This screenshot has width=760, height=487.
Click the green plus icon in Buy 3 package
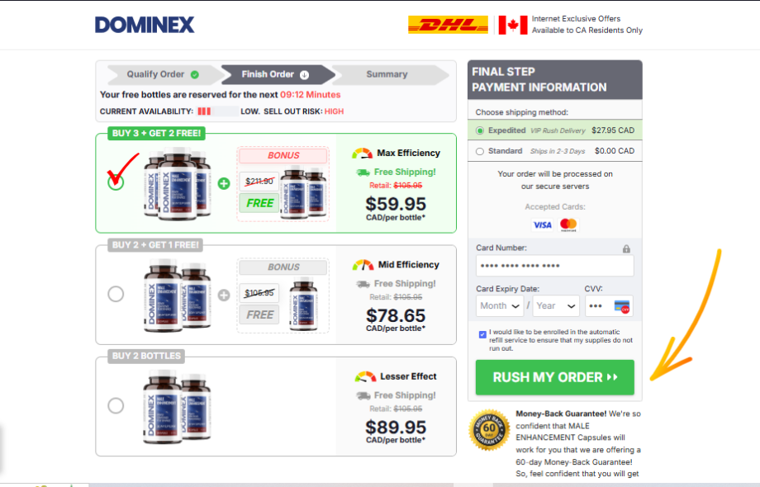click(223, 183)
